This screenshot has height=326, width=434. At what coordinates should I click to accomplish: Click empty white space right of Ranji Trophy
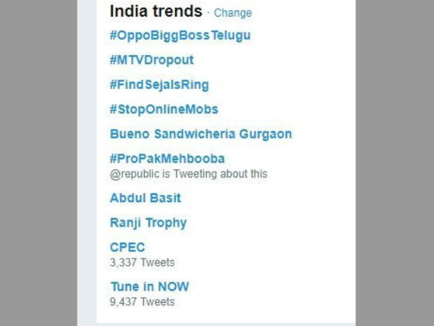(275, 222)
